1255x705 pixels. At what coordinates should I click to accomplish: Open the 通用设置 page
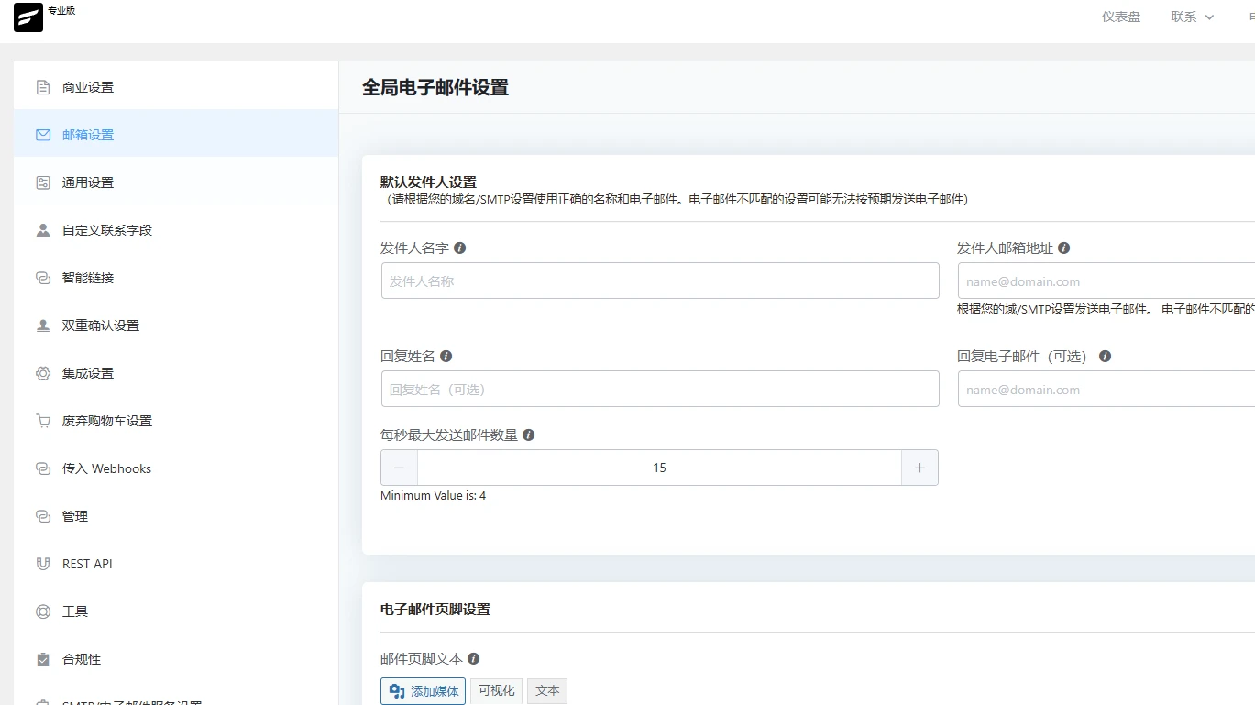[87, 182]
